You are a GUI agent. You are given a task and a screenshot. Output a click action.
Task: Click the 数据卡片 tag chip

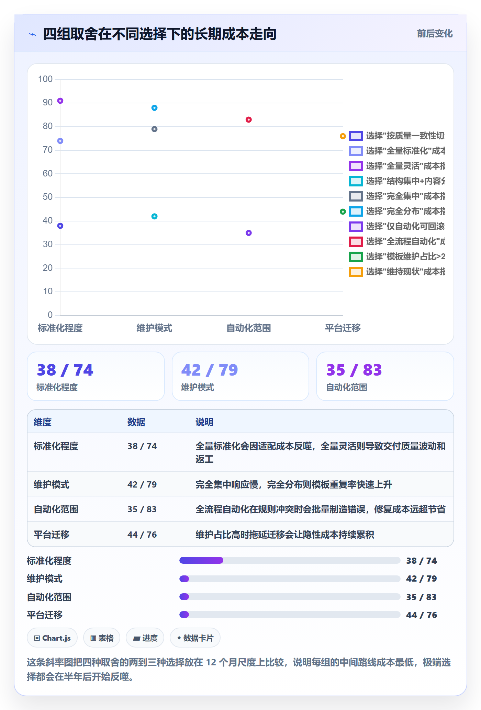pos(195,638)
